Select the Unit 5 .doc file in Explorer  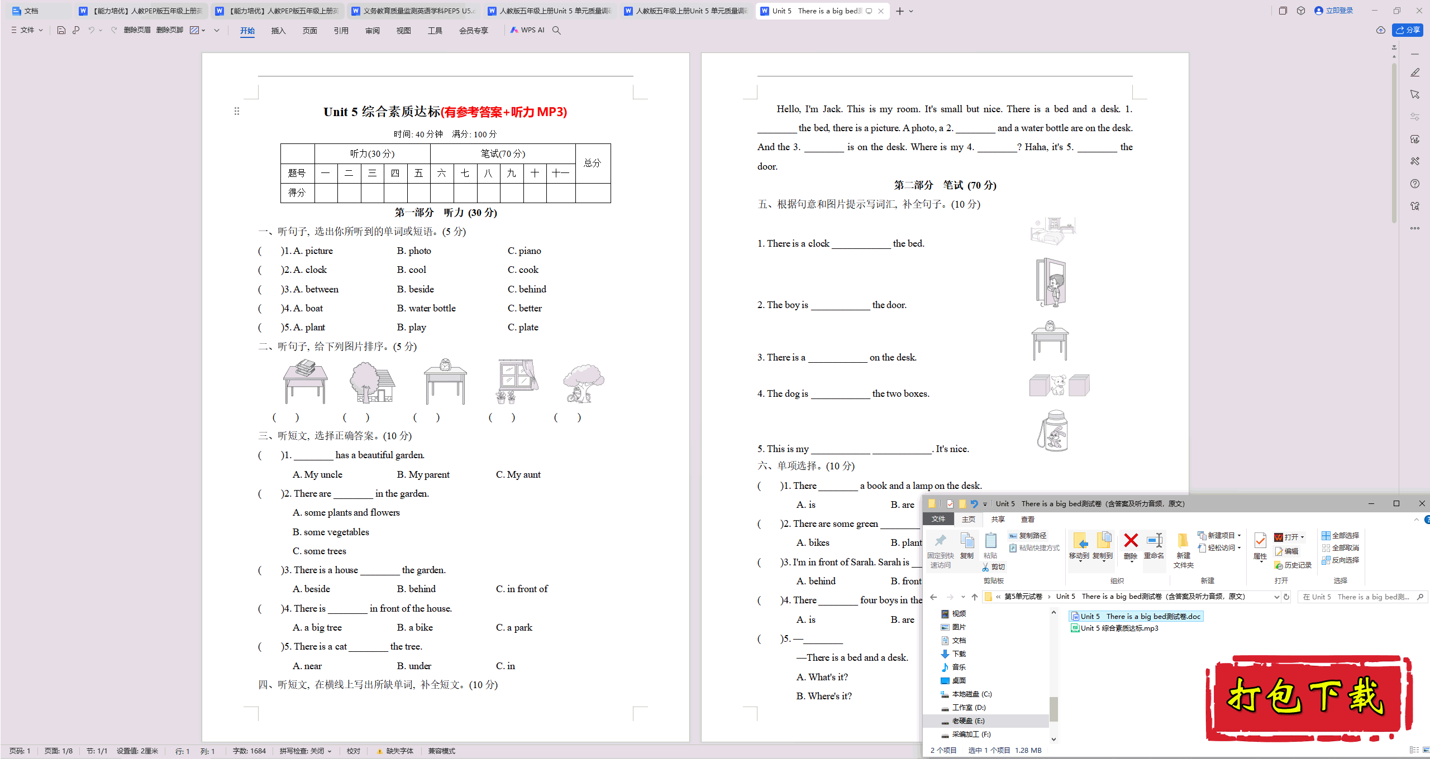tap(1136, 616)
